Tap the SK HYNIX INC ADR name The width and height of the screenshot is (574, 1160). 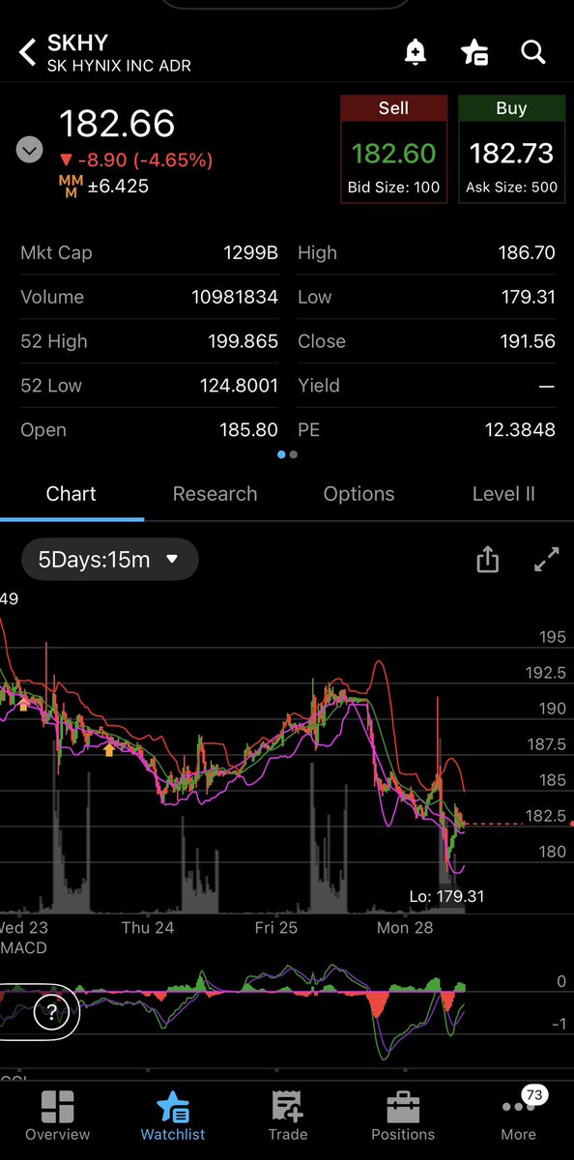click(x=119, y=66)
